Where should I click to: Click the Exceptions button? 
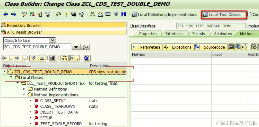[178, 47]
